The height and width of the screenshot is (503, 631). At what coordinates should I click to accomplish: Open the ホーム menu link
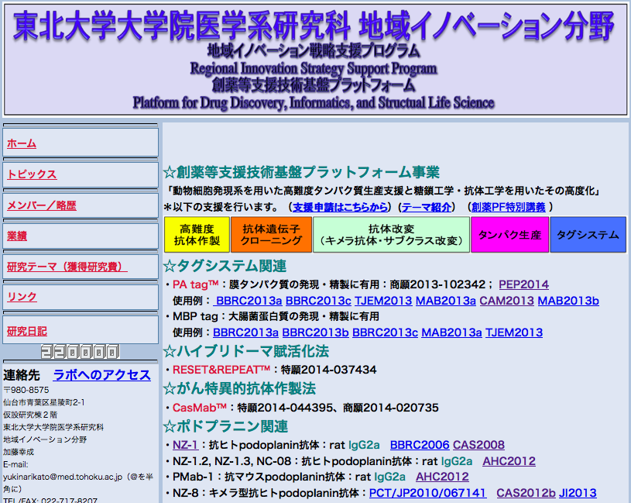pyautogui.click(x=22, y=143)
